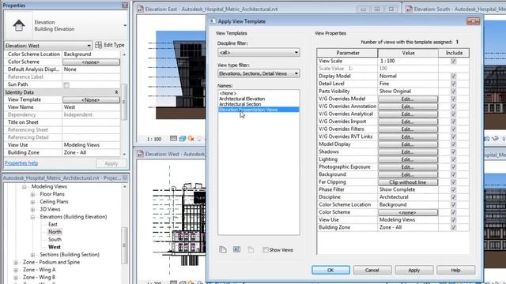Enable the Sun Path checkbox in Properties
Viewport: 506px width, 284px height.
pyautogui.click(x=66, y=85)
